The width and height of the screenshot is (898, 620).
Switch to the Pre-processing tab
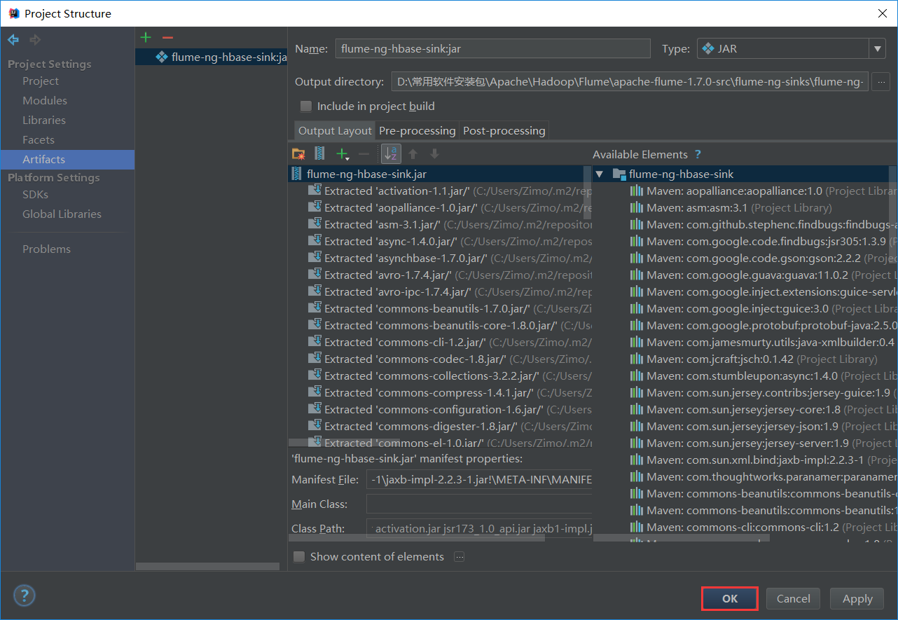click(417, 130)
